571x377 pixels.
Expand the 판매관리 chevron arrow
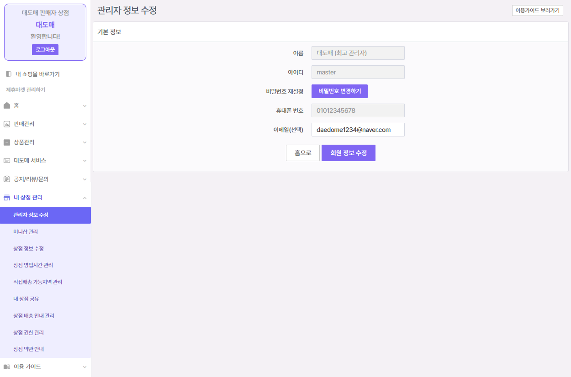click(85, 124)
